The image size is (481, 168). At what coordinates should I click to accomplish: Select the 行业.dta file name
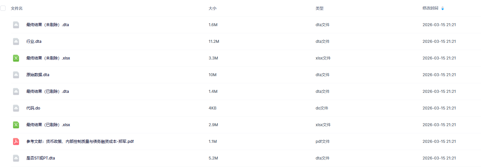point(34,42)
